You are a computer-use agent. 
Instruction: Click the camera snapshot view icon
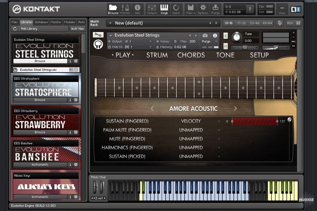(205, 36)
